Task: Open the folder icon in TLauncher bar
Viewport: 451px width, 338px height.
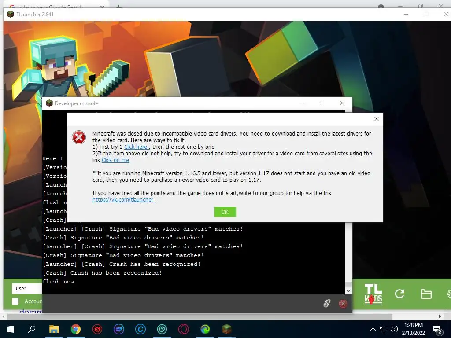Action: [426, 294]
